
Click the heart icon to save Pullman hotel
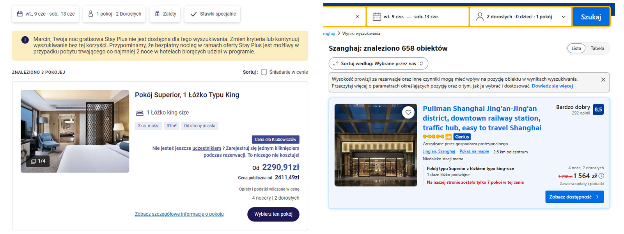click(x=408, y=113)
